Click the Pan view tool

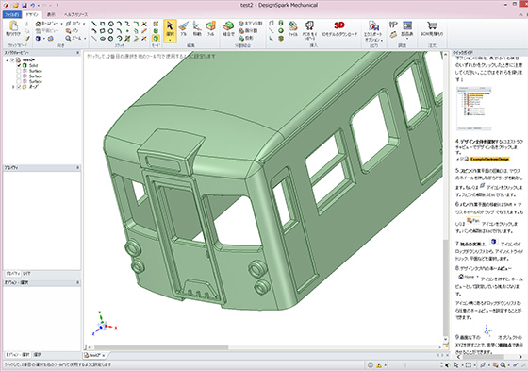[x=73, y=31]
